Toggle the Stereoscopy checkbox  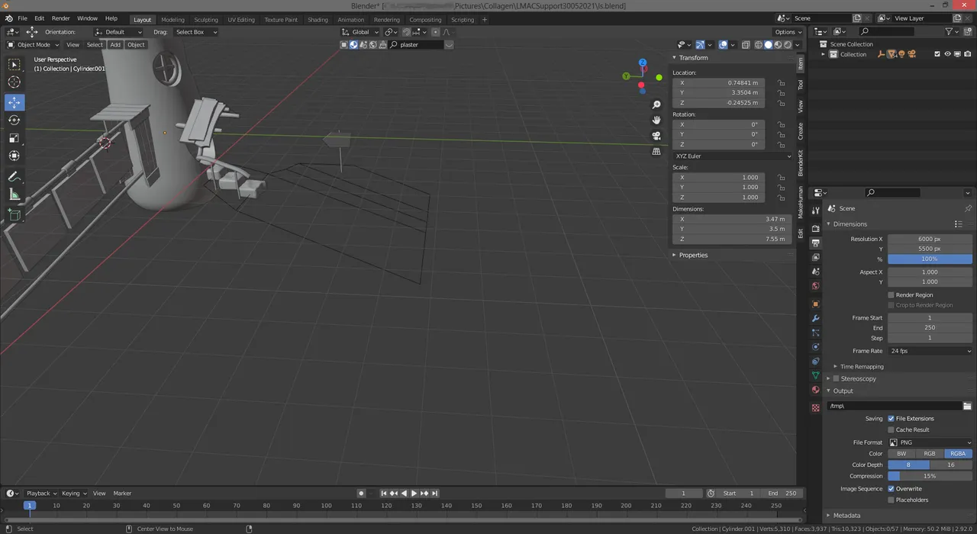click(836, 378)
